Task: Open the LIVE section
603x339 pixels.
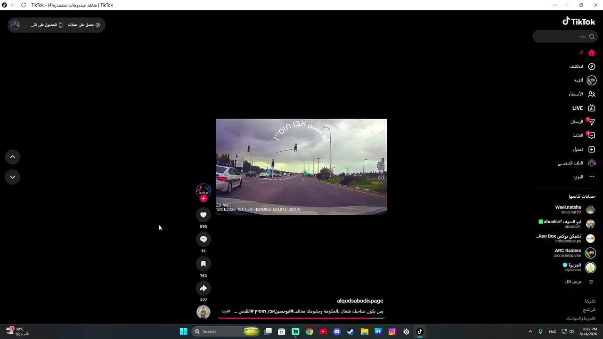Action: click(584, 108)
